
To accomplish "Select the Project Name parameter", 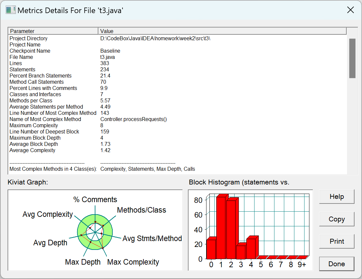I will click(25, 44).
